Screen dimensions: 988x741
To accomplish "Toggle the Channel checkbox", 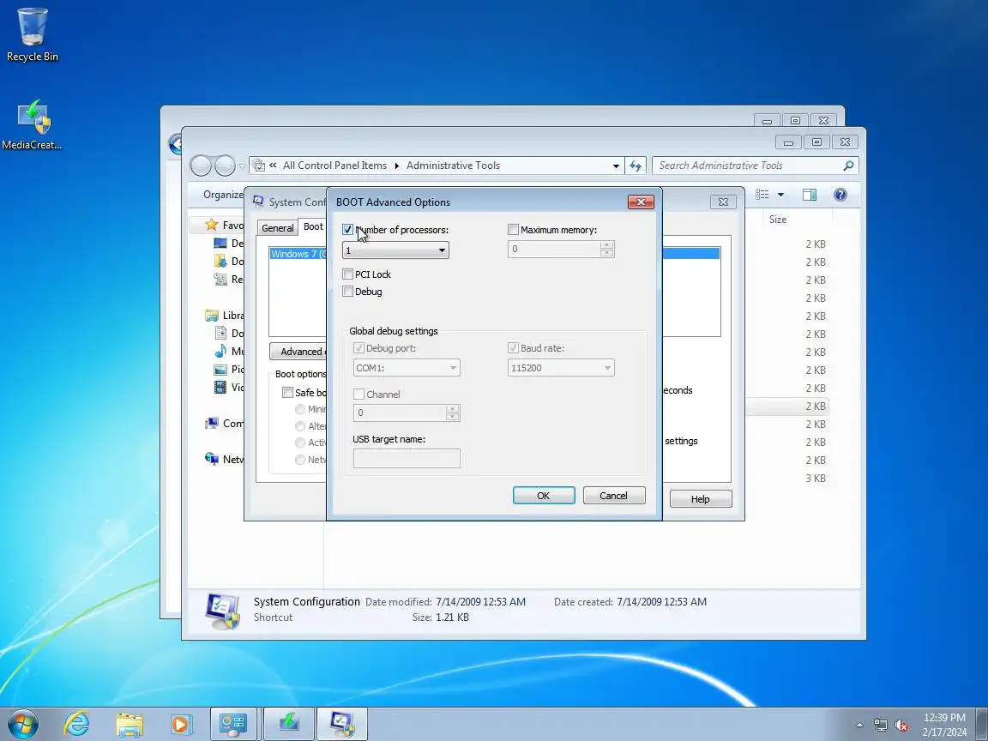I will pyautogui.click(x=359, y=395).
